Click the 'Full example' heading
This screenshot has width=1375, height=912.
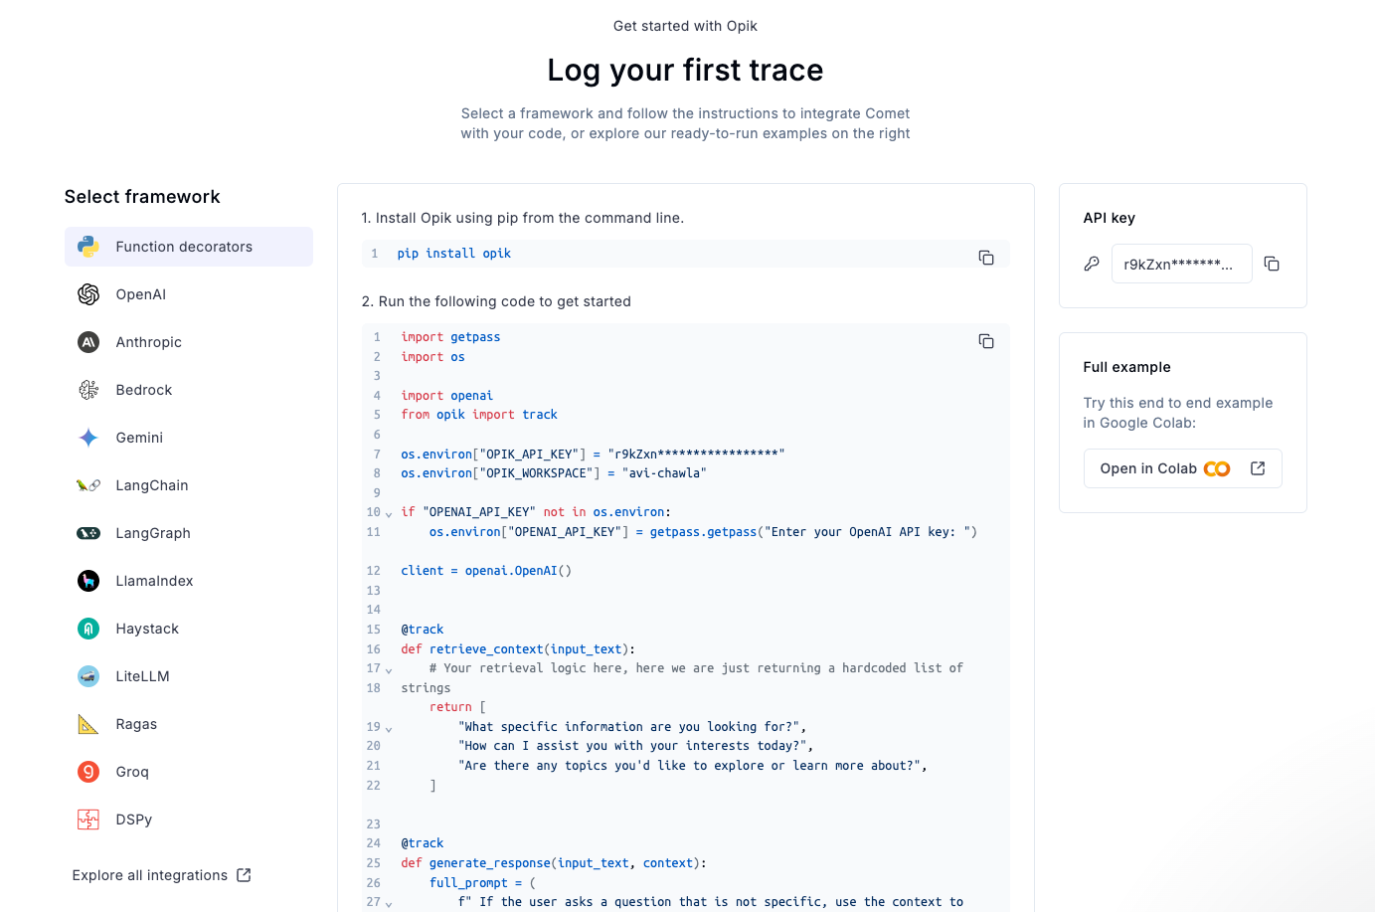point(1126,367)
